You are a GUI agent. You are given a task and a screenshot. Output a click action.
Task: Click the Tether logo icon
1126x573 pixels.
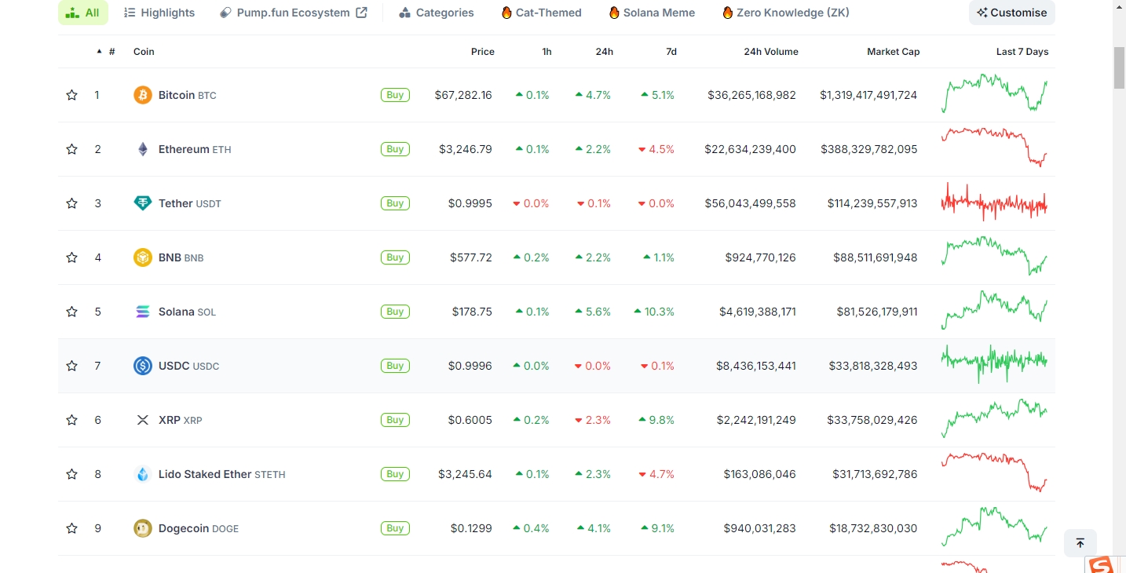point(142,203)
